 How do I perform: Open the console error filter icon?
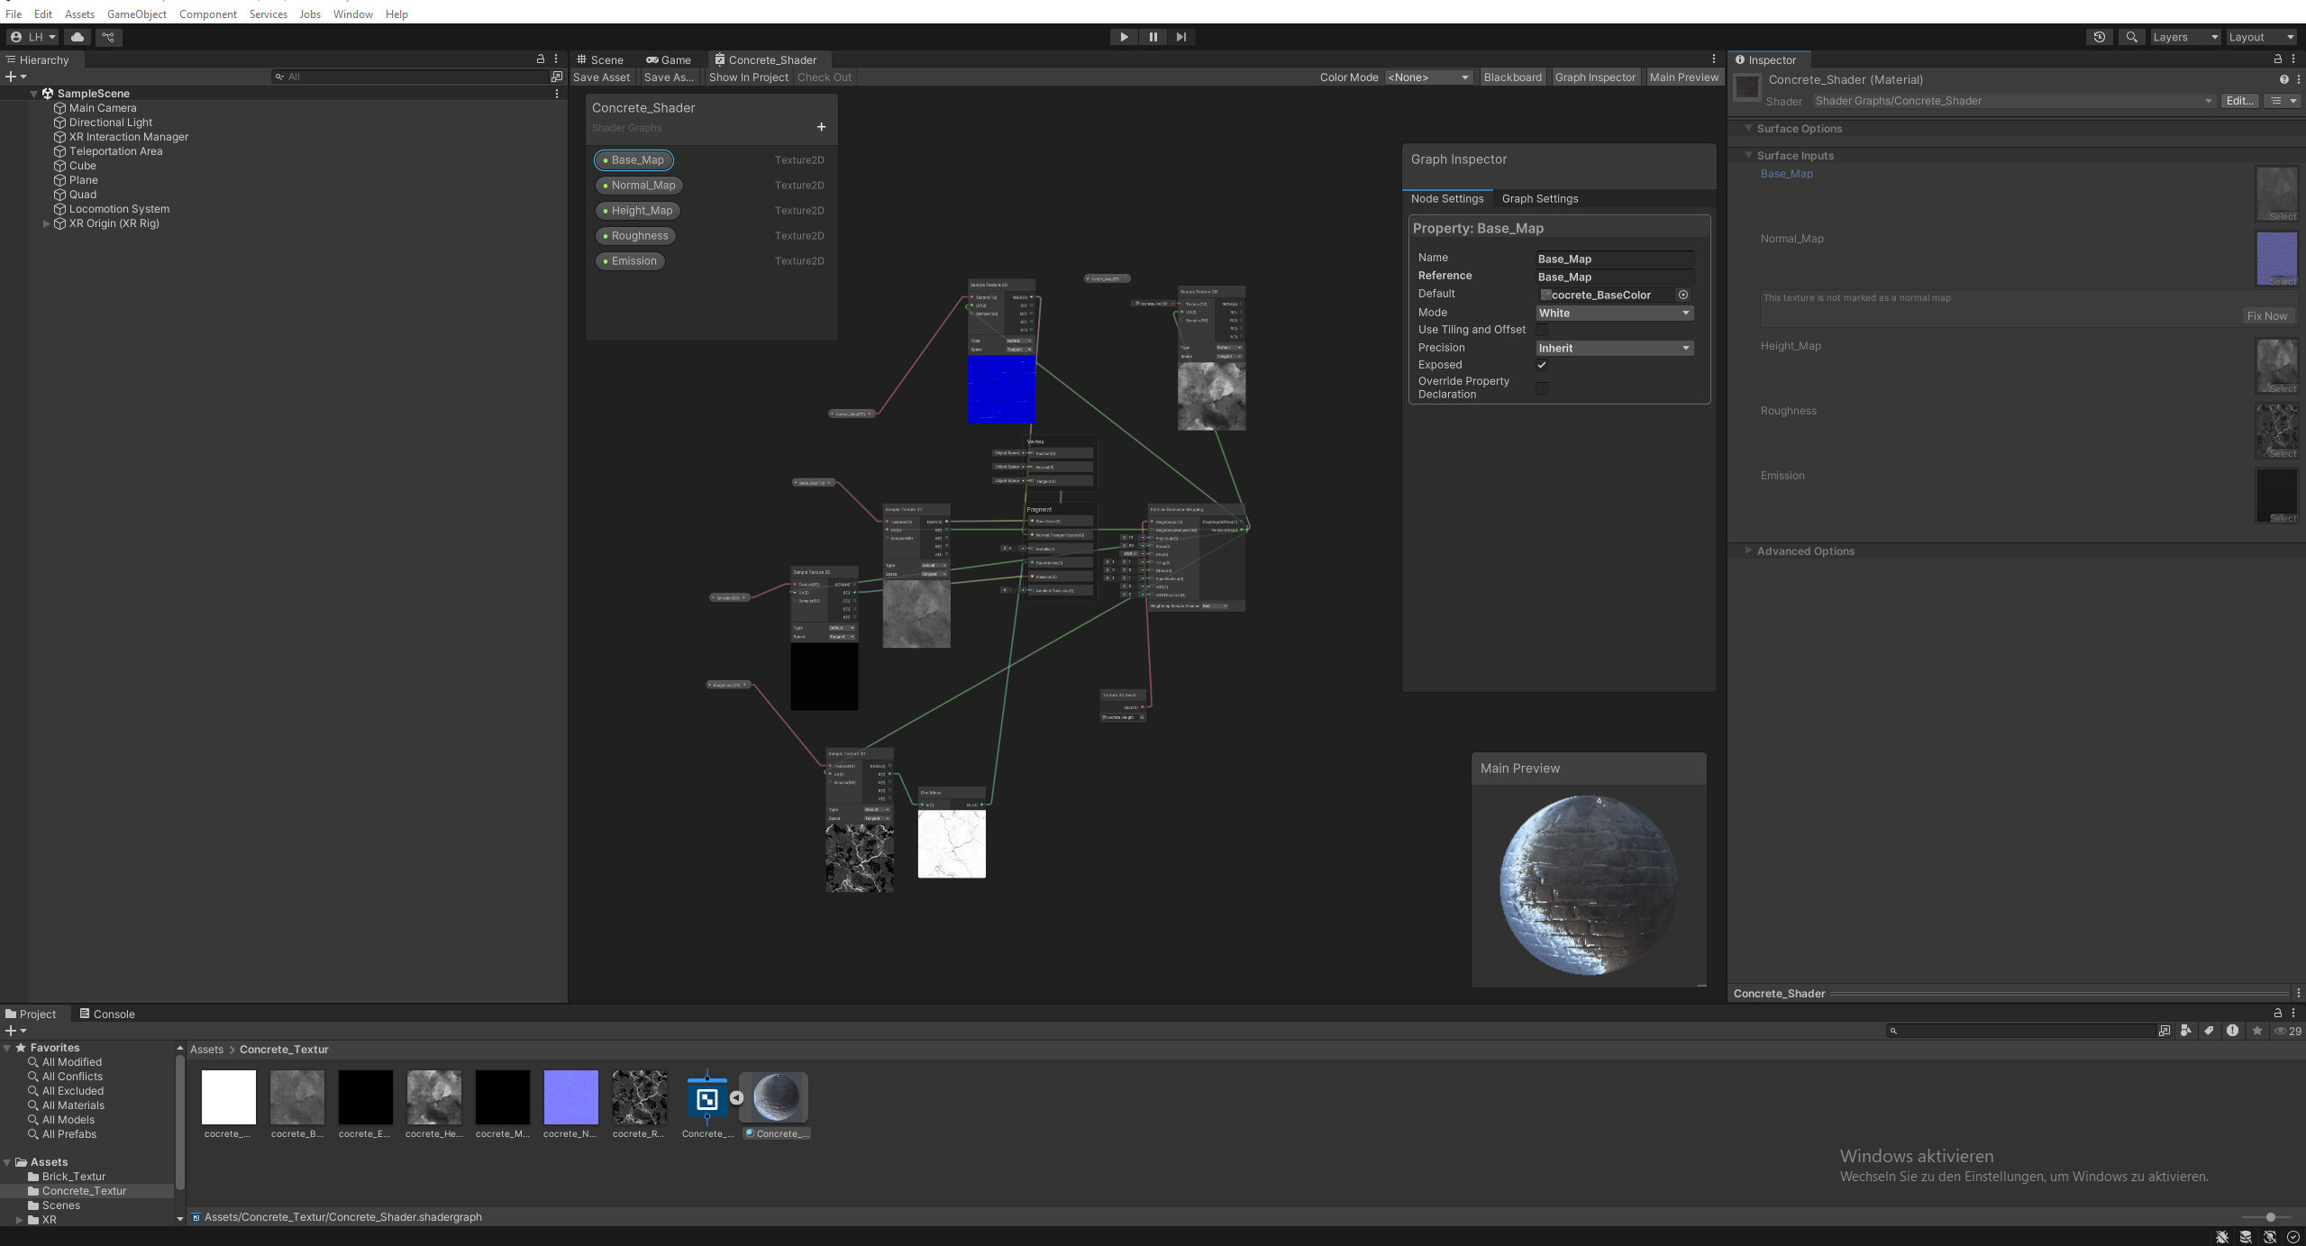click(x=2231, y=1032)
